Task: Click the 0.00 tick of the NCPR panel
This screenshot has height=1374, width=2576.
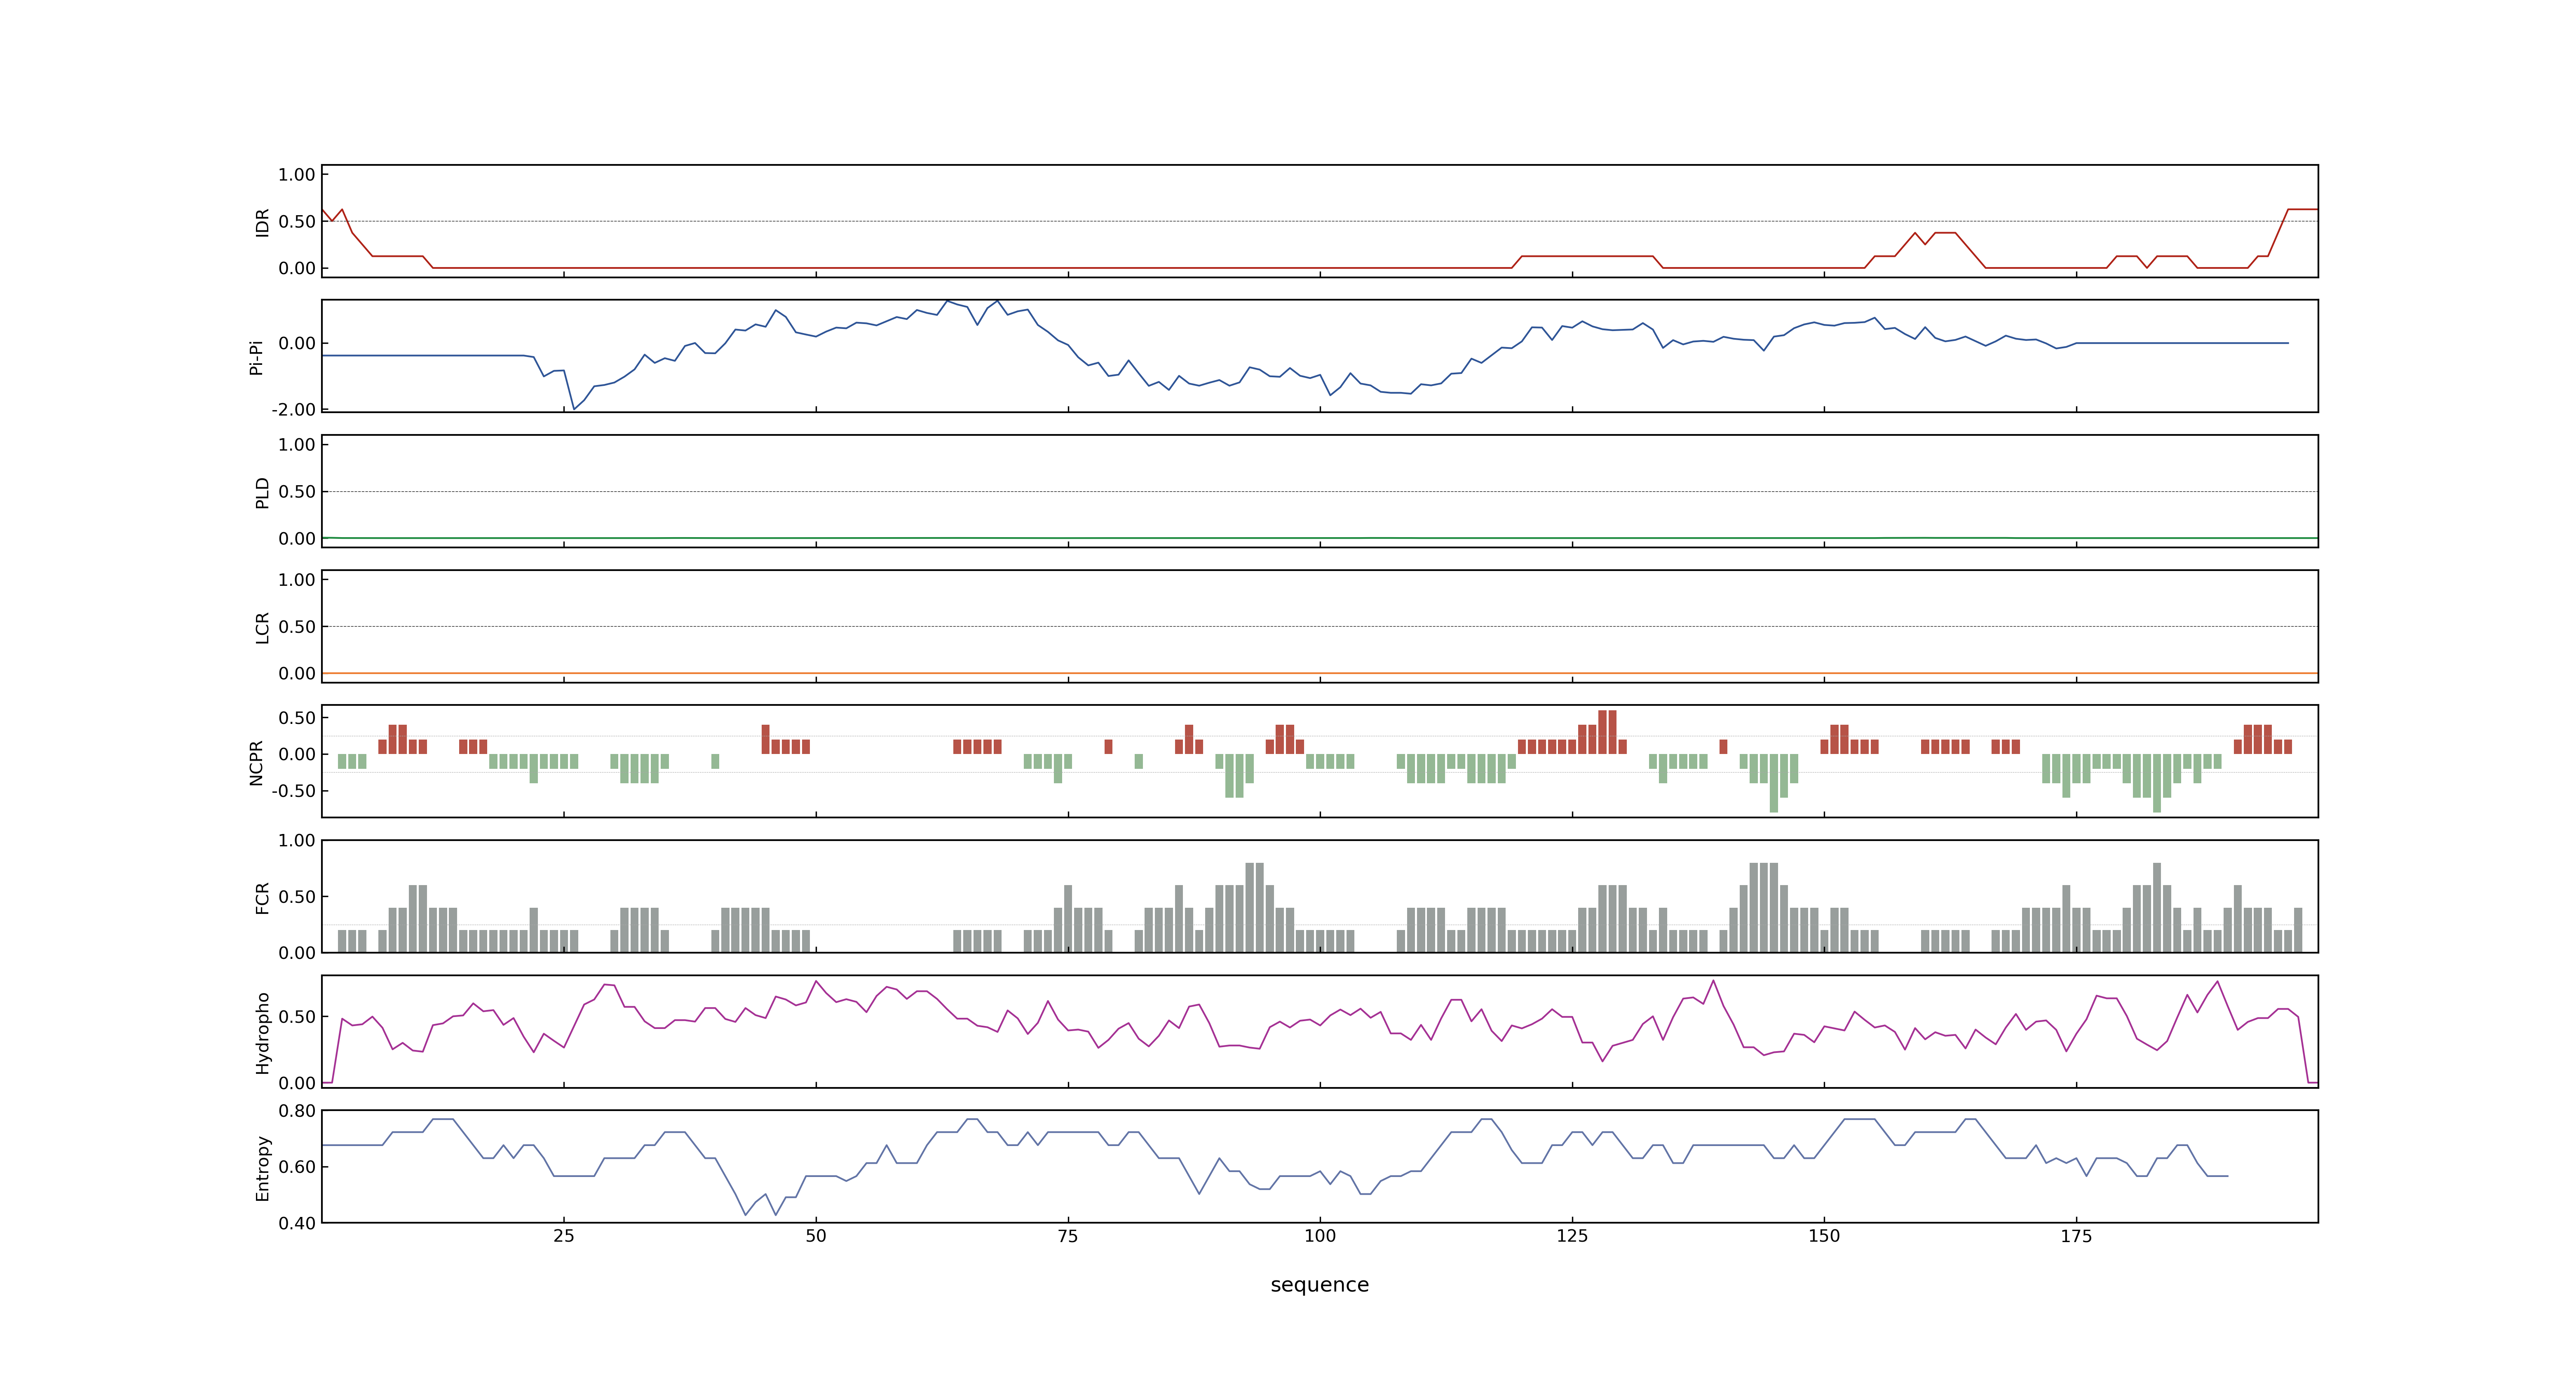Action: coord(297,755)
